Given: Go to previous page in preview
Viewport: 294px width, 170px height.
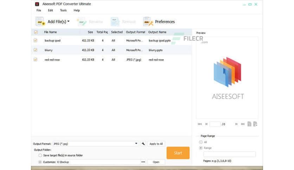Looking at the screenshot, I should pyautogui.click(x=206, y=124).
